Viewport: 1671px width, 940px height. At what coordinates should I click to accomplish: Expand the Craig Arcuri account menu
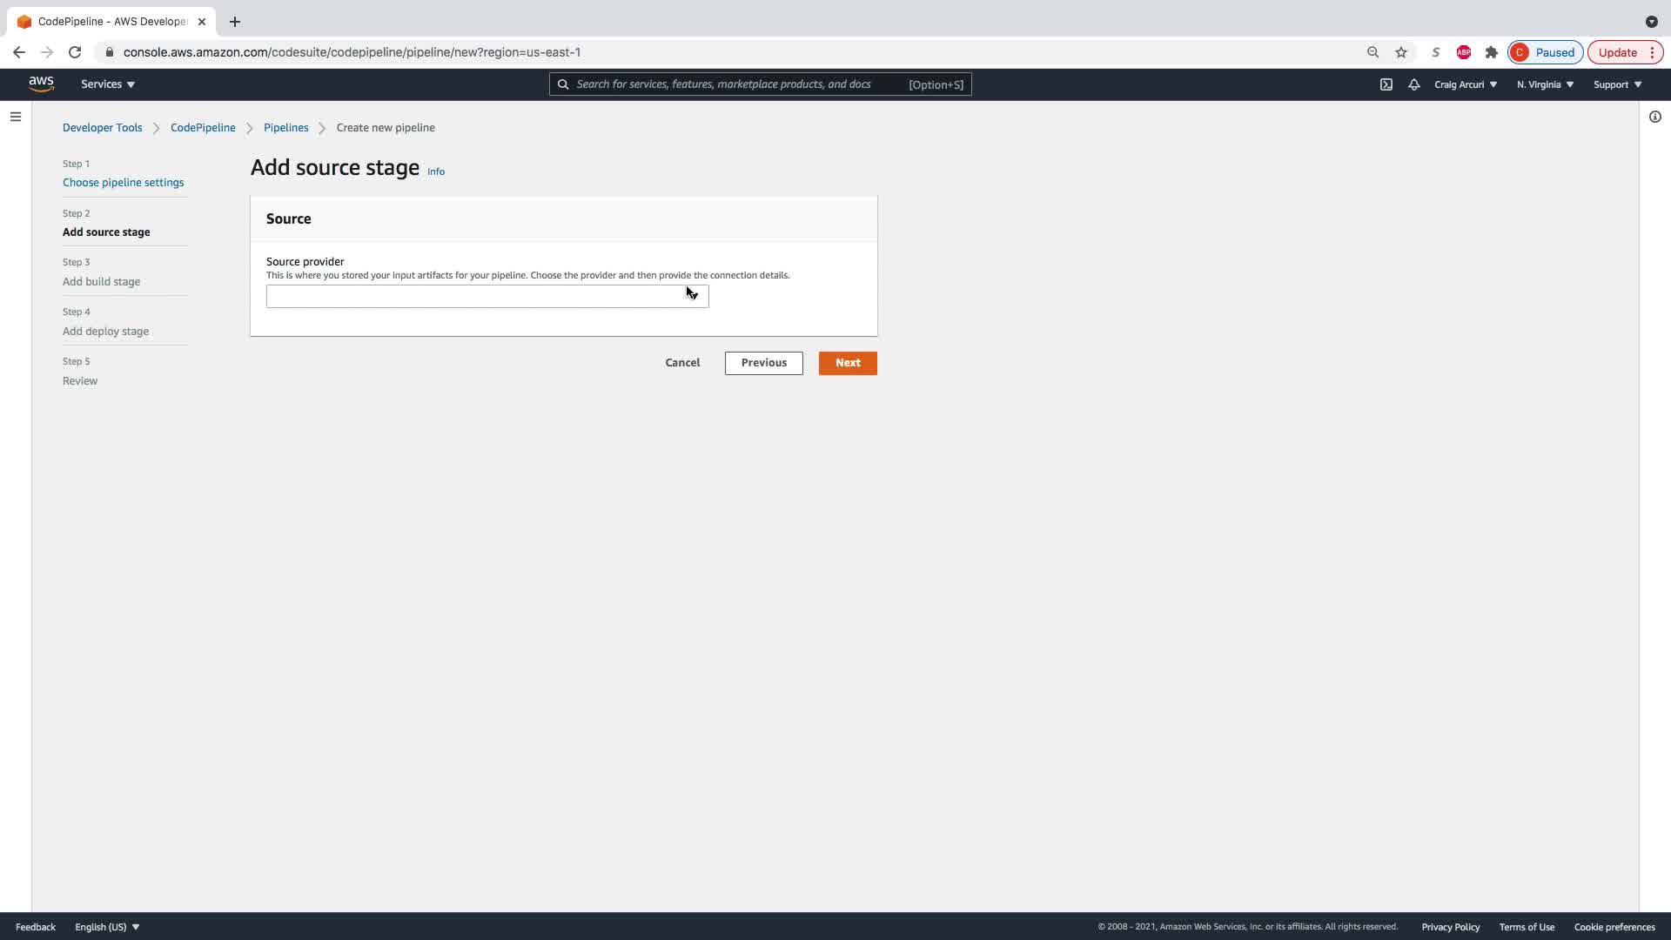(1466, 84)
